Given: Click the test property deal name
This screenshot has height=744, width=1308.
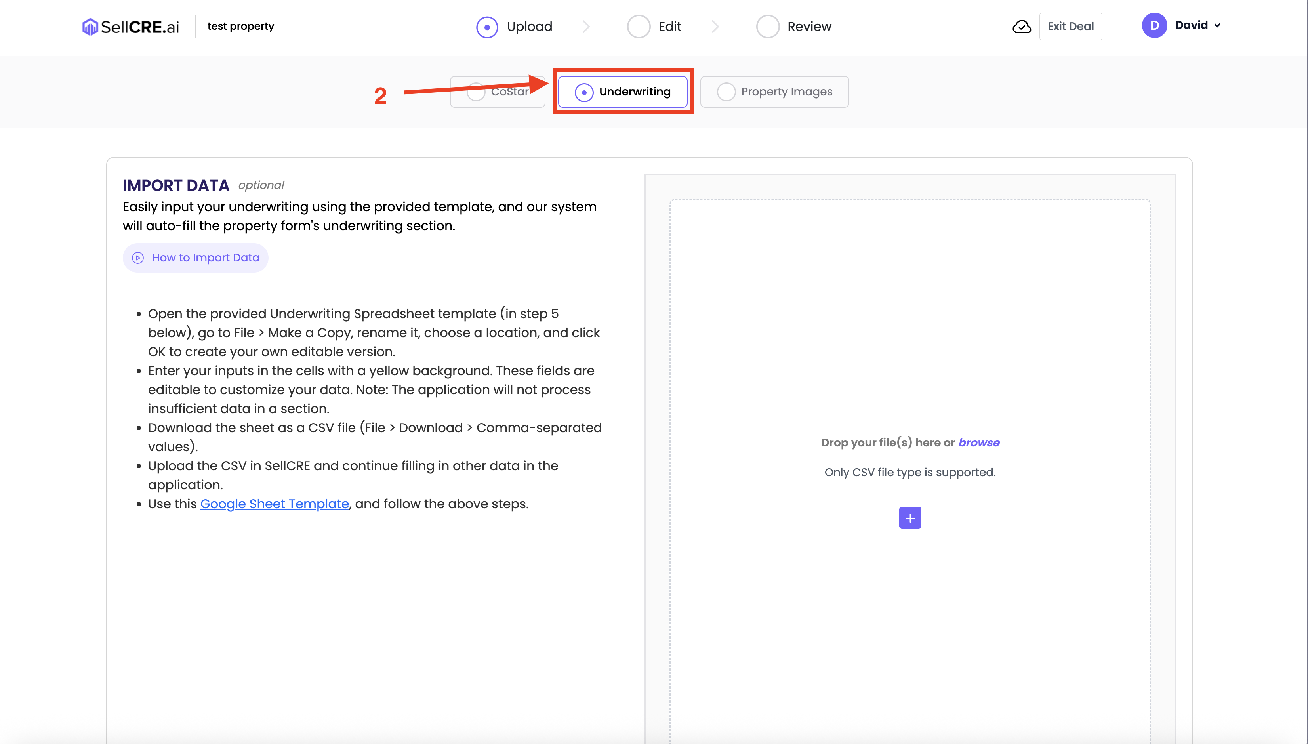Looking at the screenshot, I should 241,26.
